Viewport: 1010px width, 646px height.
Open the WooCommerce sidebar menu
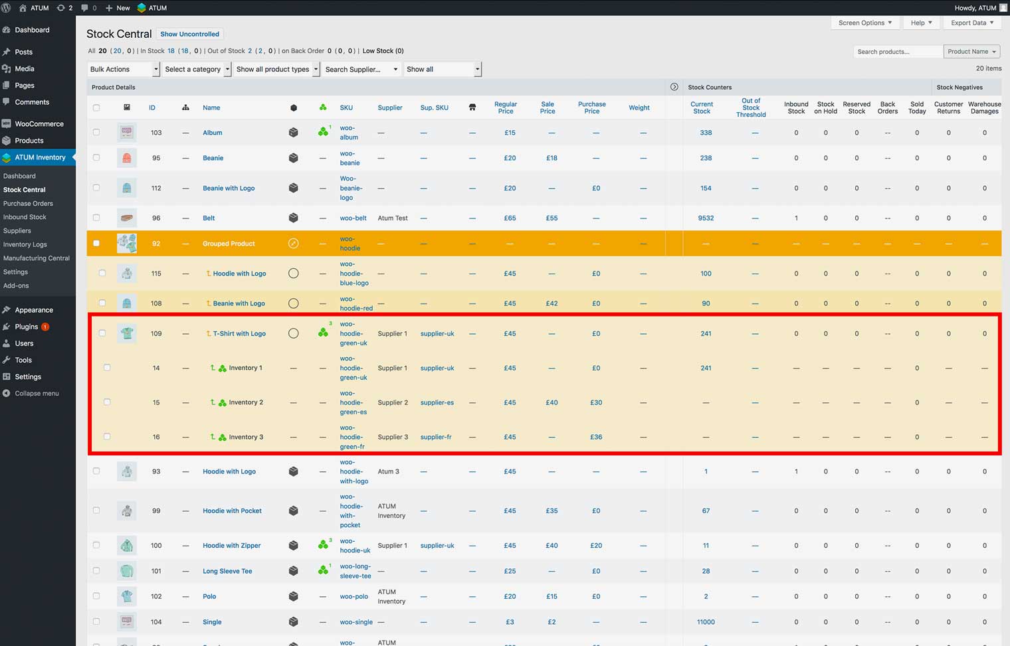click(39, 123)
